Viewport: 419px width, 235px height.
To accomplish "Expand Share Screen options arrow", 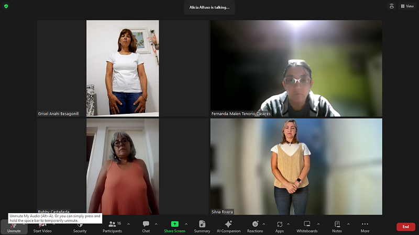I will pos(186,224).
